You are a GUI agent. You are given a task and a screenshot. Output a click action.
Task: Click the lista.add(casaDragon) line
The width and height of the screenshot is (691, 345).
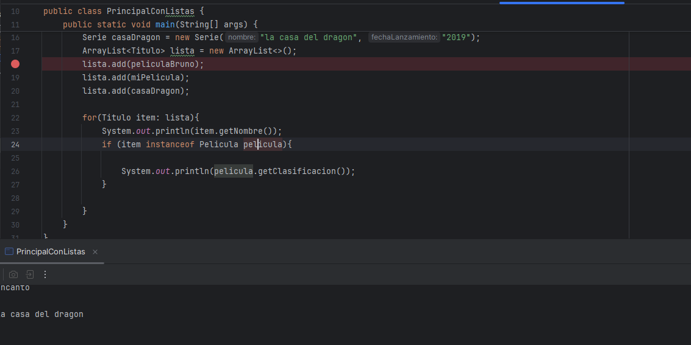pyautogui.click(x=136, y=91)
